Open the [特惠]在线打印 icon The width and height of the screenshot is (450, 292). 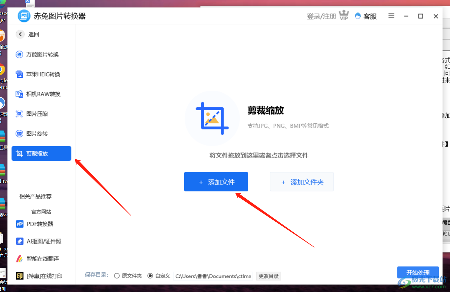(x=20, y=276)
